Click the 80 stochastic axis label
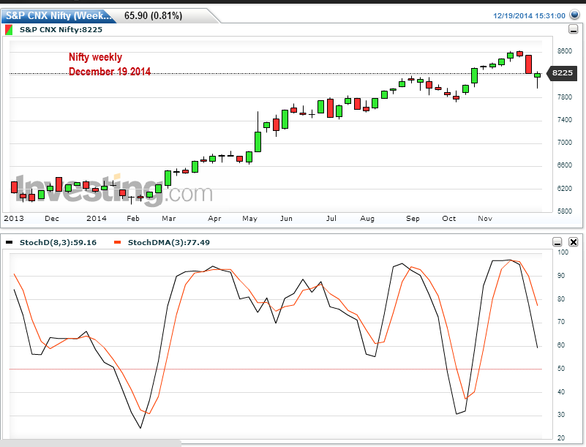Image resolution: width=586 pixels, height=447 pixels. (x=561, y=299)
